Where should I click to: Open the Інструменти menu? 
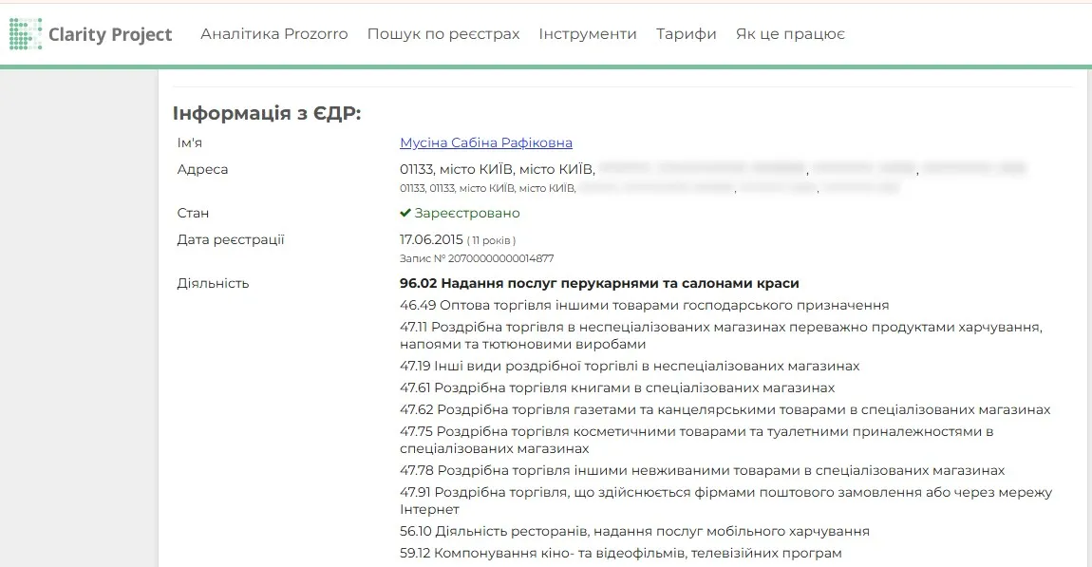(x=588, y=34)
